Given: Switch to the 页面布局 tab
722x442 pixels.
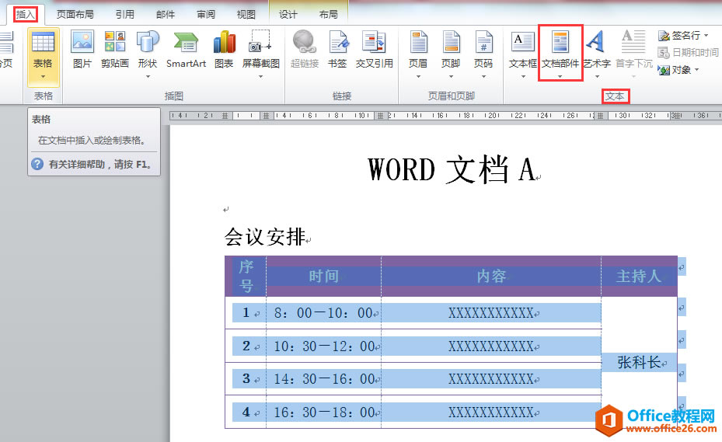Looking at the screenshot, I should 75,15.
